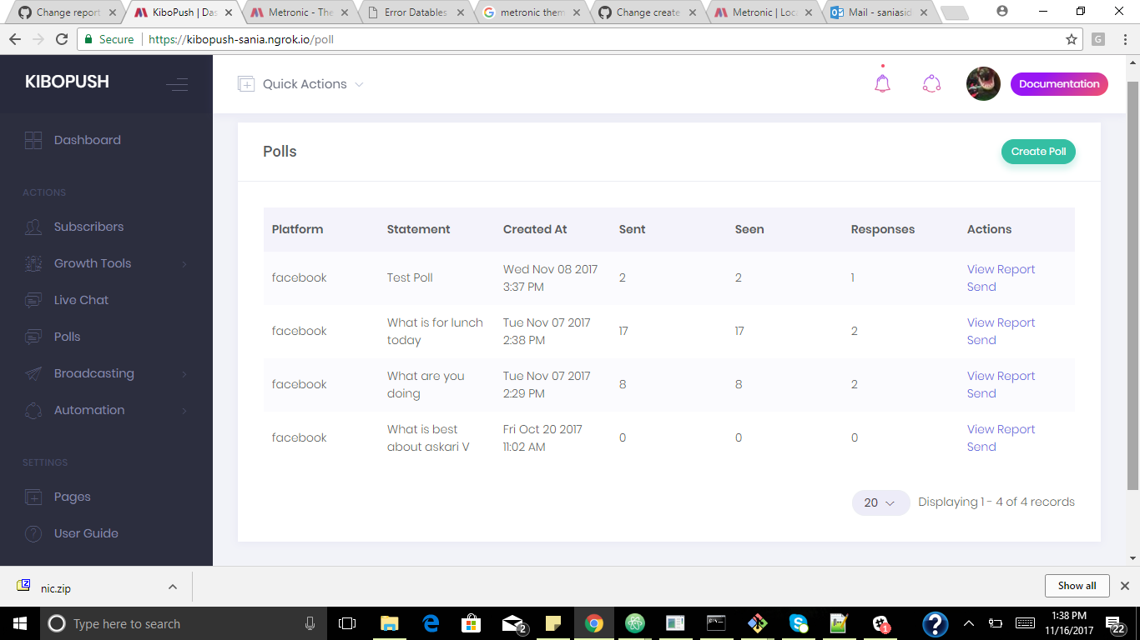
Task: Click Show all downloads button
Action: tap(1077, 586)
